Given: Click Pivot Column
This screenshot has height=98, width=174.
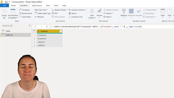Looking at the screenshot, I should tap(58, 17).
